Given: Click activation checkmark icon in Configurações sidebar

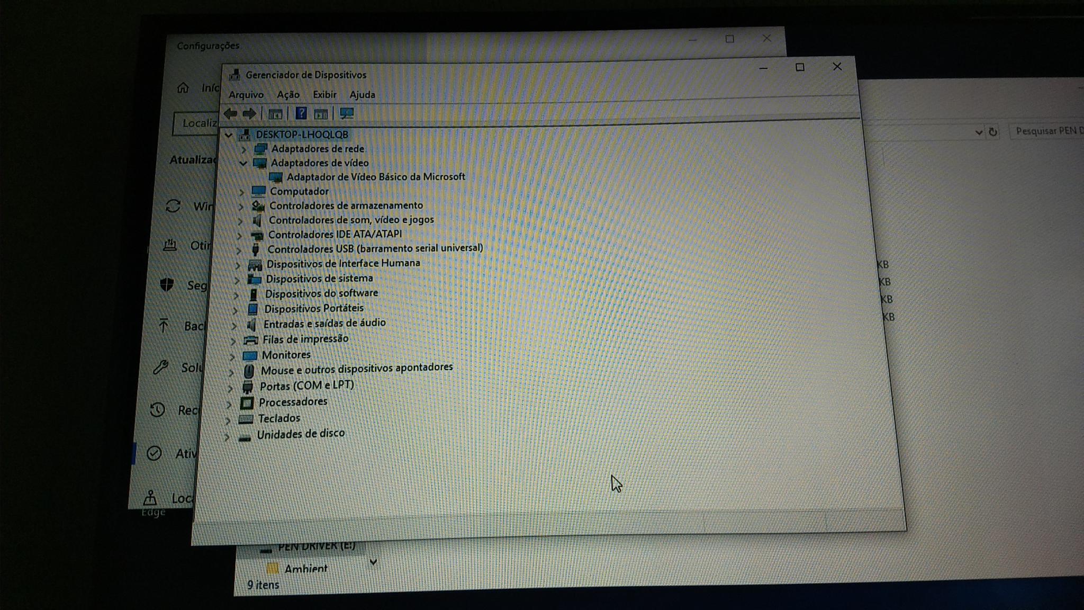Looking at the screenshot, I should tap(154, 453).
